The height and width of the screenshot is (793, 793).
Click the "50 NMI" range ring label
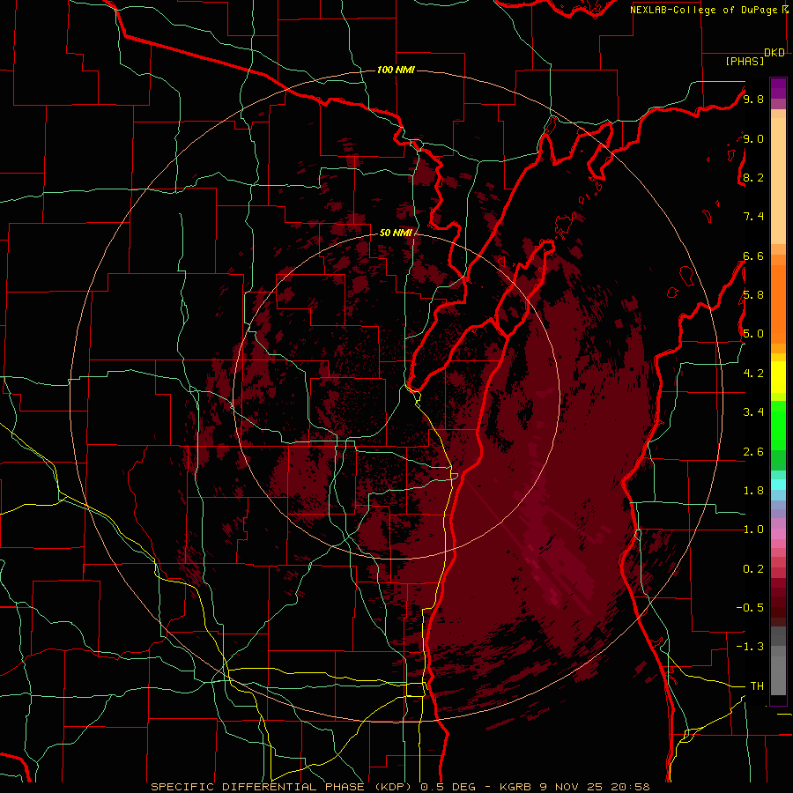(396, 233)
